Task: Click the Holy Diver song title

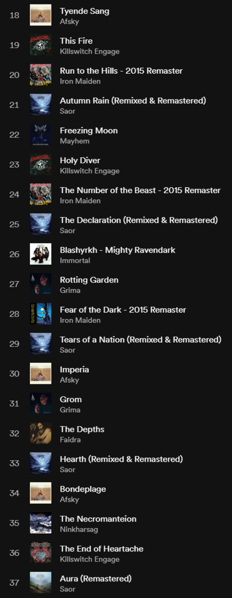Action: pyautogui.click(x=80, y=160)
